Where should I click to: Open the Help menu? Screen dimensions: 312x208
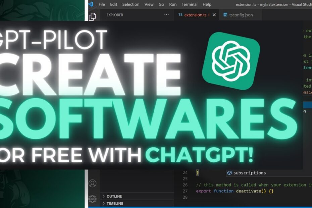207,4
